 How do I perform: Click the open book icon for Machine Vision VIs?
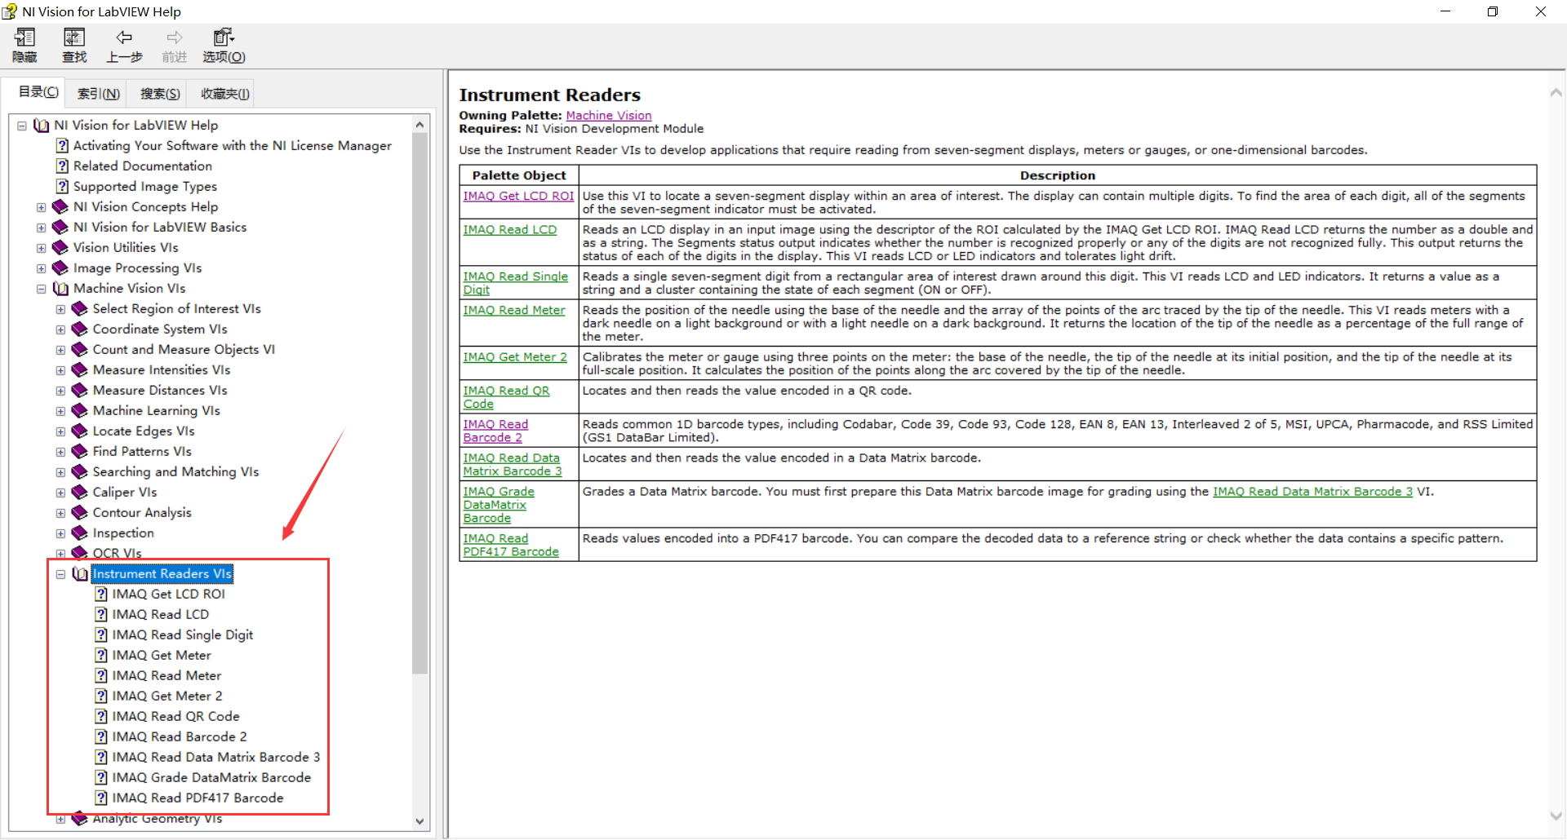[x=61, y=289]
